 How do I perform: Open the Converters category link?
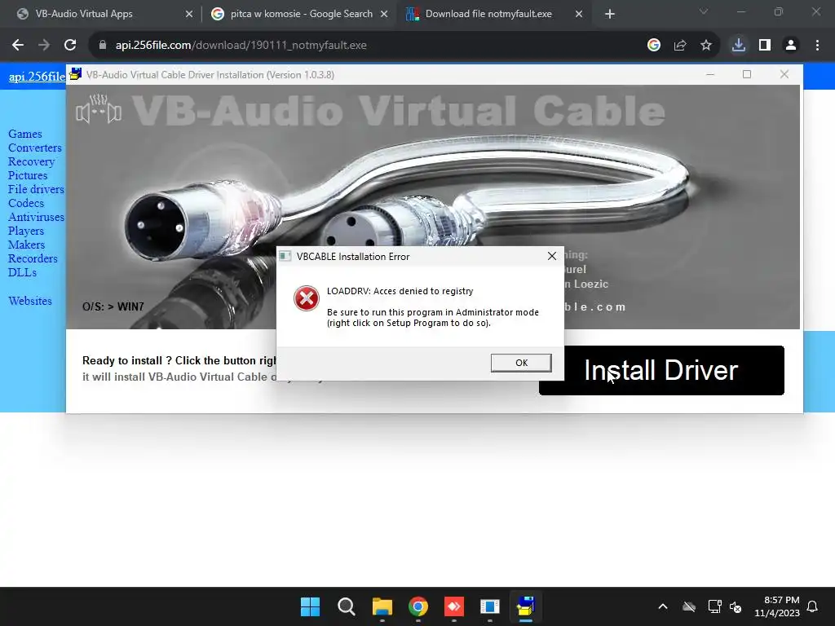pos(34,148)
